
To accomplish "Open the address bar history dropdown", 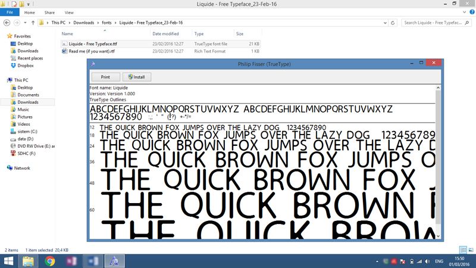I will (385, 23).
